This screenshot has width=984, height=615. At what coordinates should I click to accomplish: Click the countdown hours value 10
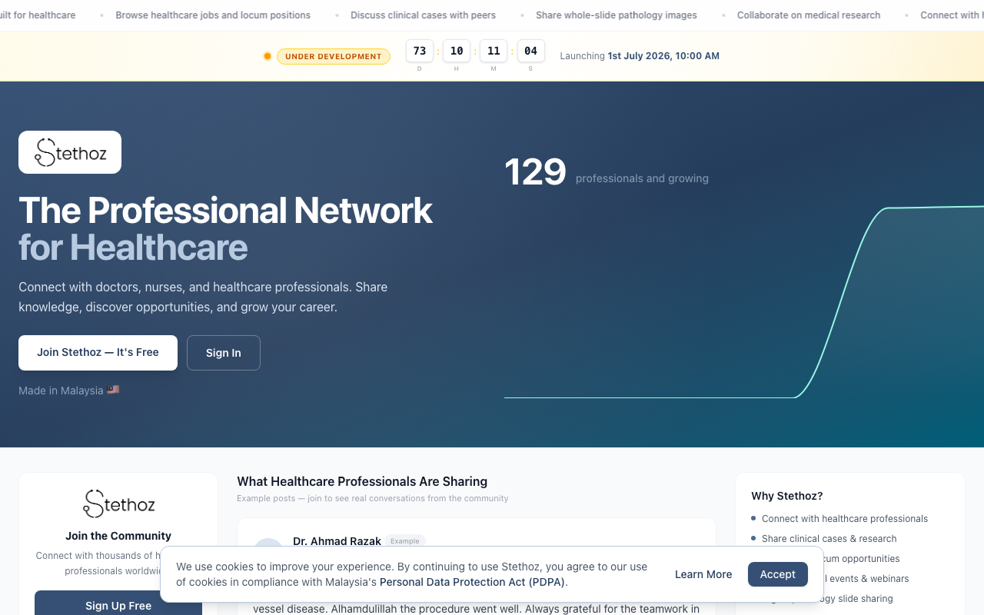[x=457, y=51]
